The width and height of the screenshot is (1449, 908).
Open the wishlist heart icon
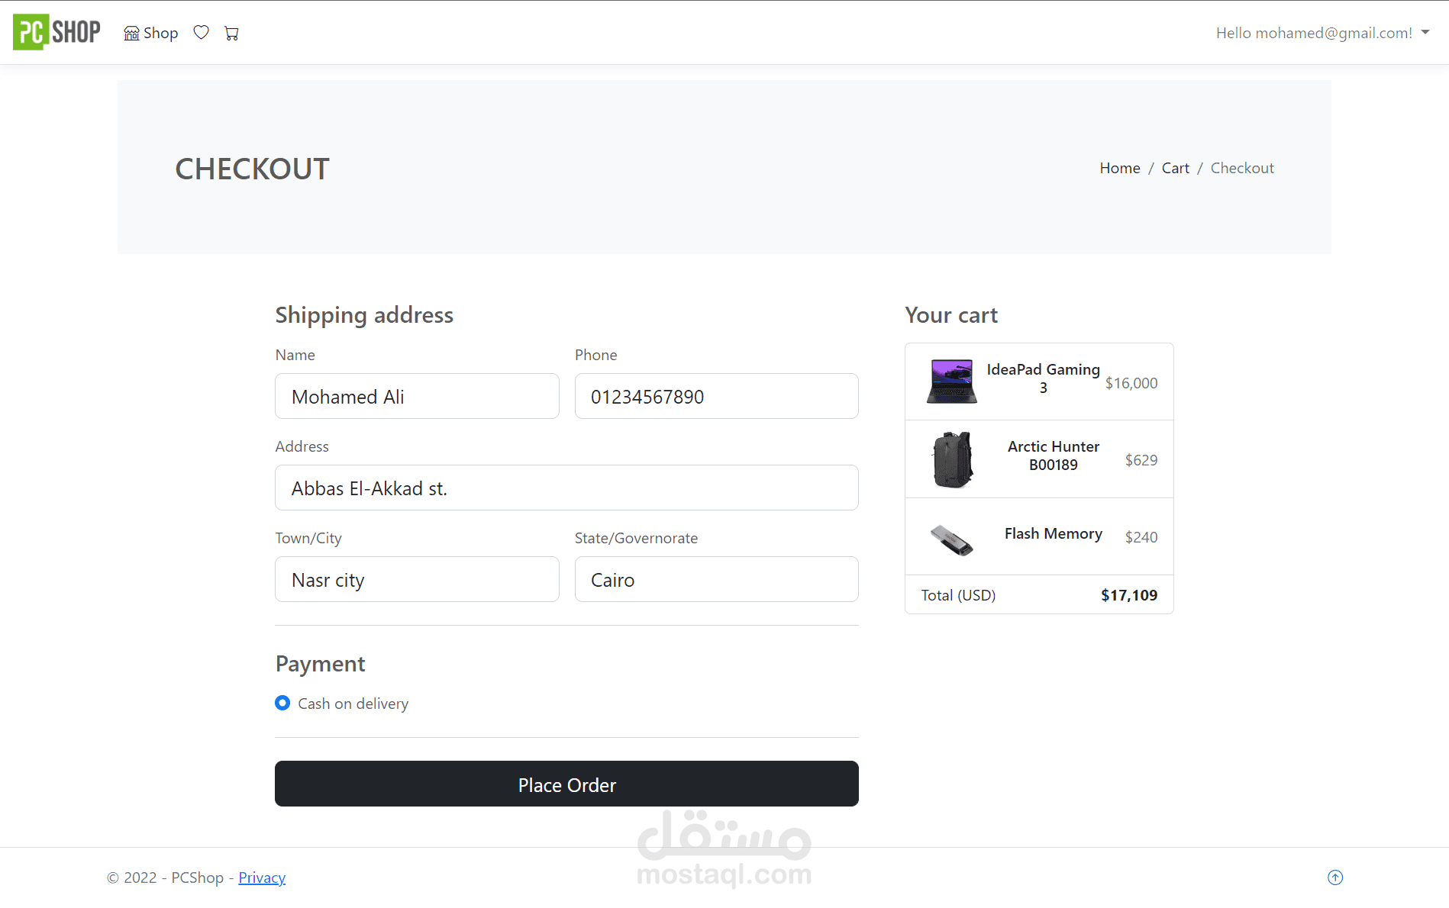(x=201, y=32)
